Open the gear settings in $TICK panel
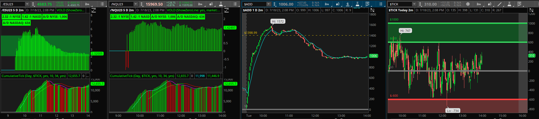Viewport: 539px width, 119px height. [x=468, y=4]
